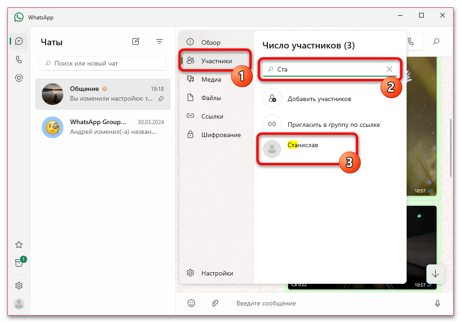Click the chat scrollbar thumb
The height and width of the screenshot is (323, 461).
pos(451,148)
